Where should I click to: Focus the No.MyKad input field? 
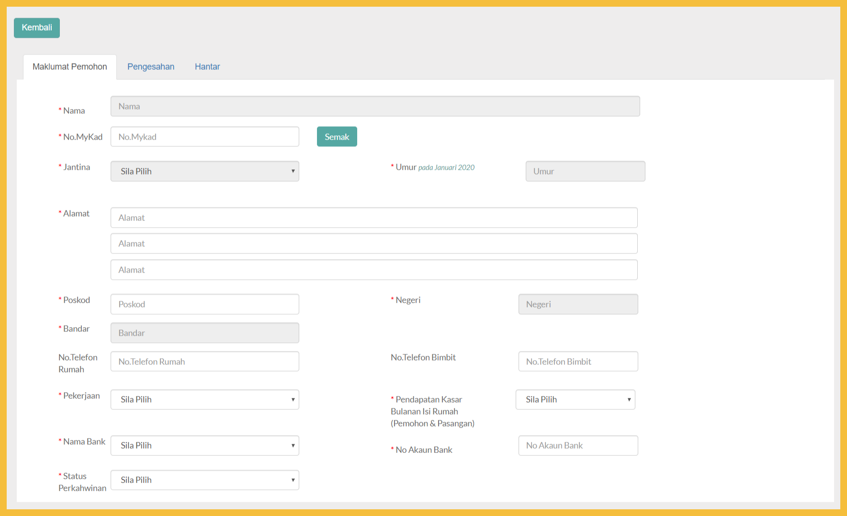(x=204, y=137)
